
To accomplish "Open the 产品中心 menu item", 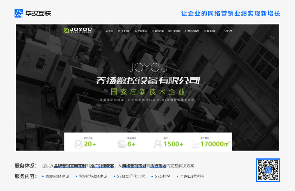I will (x=141, y=31).
